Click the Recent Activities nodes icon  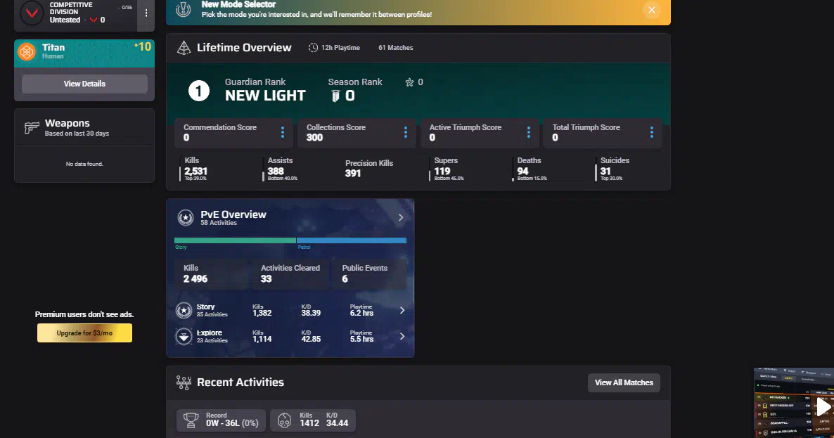(x=184, y=382)
